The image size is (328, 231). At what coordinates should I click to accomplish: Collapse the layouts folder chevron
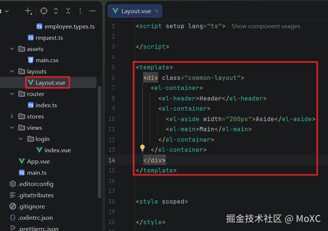pos(12,71)
